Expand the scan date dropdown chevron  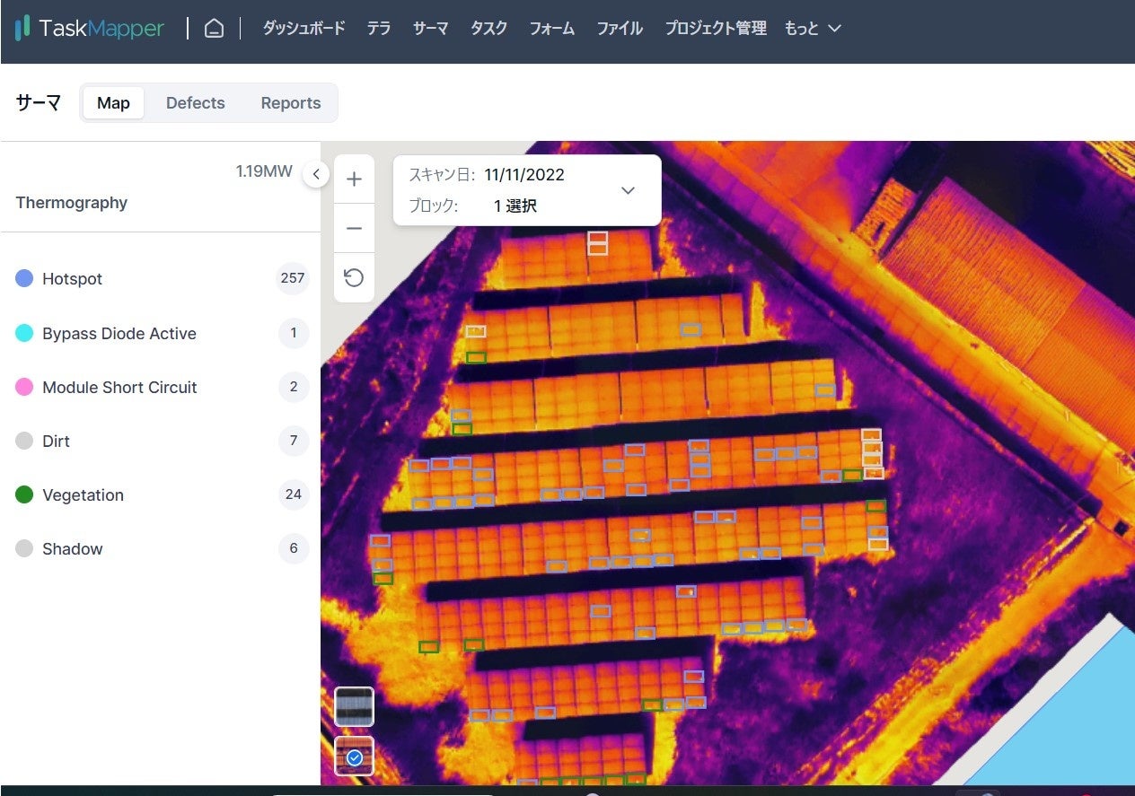click(x=629, y=190)
